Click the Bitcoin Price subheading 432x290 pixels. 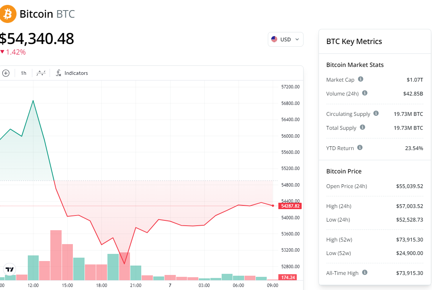pos(344,172)
